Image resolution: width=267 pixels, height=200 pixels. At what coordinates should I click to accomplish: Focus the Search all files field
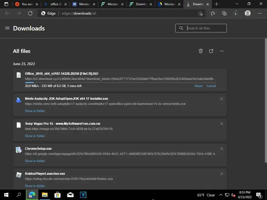[x=201, y=28]
